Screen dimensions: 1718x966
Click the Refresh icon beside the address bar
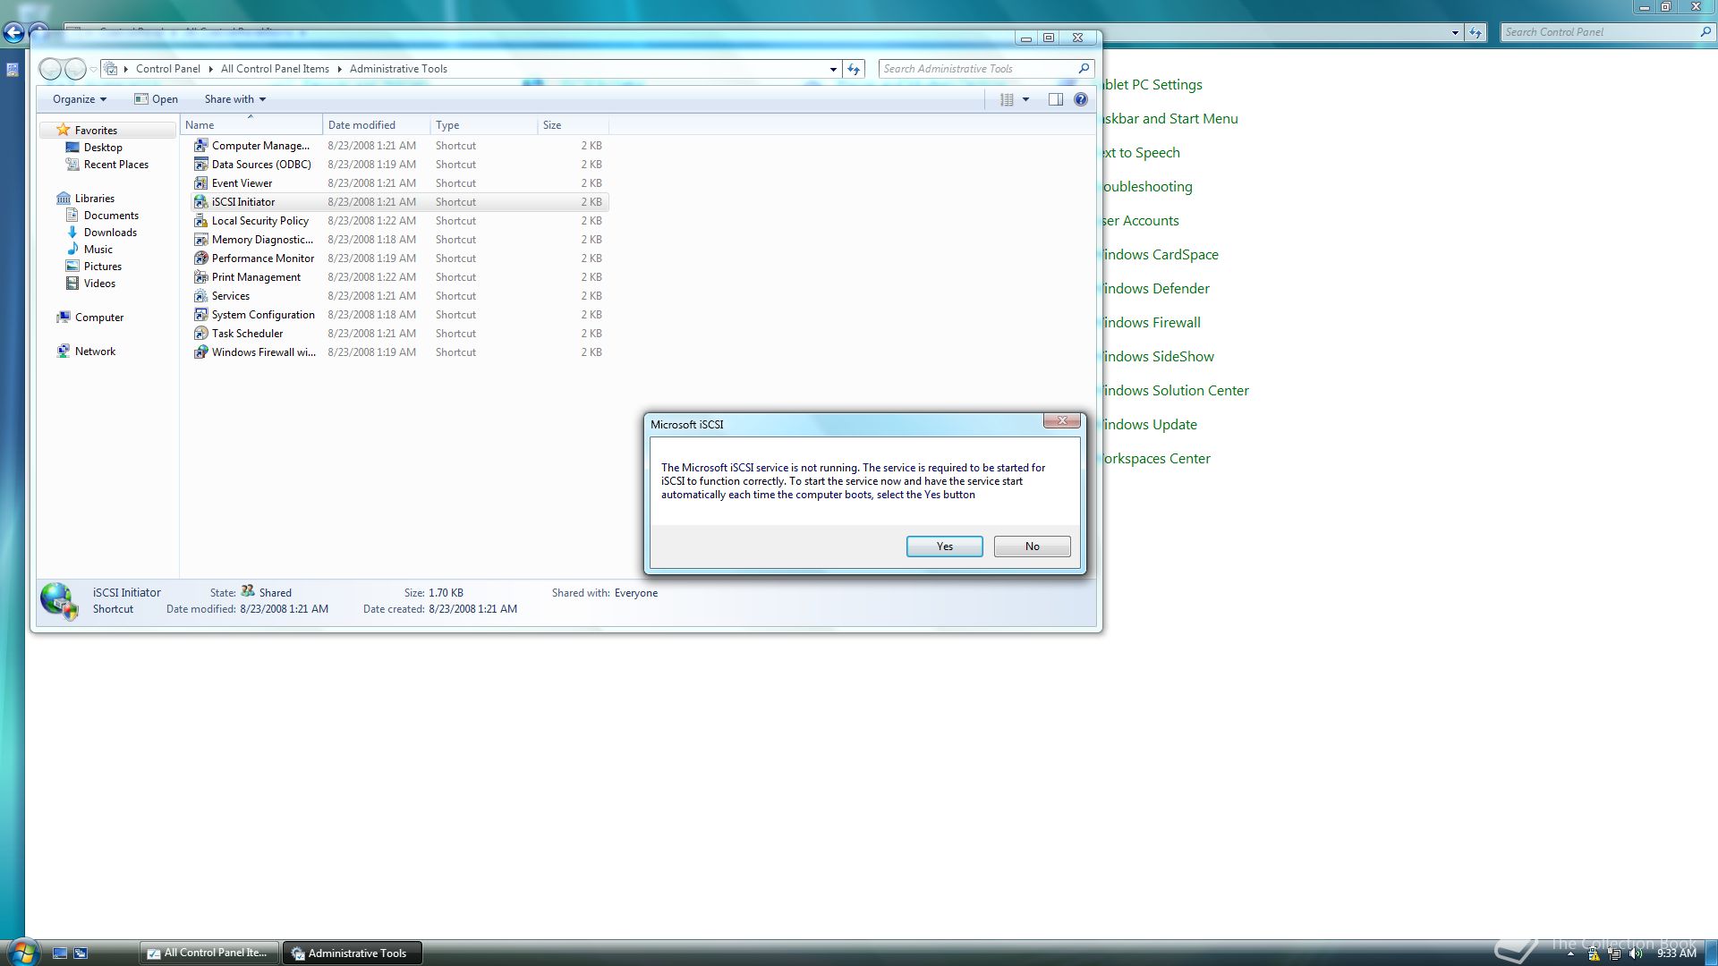[853, 68]
